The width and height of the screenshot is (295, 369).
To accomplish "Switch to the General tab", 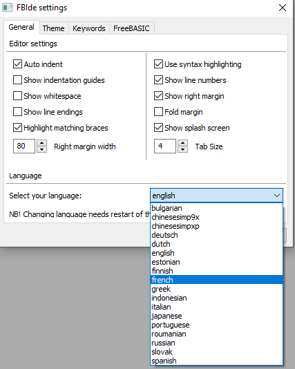I will (x=21, y=27).
